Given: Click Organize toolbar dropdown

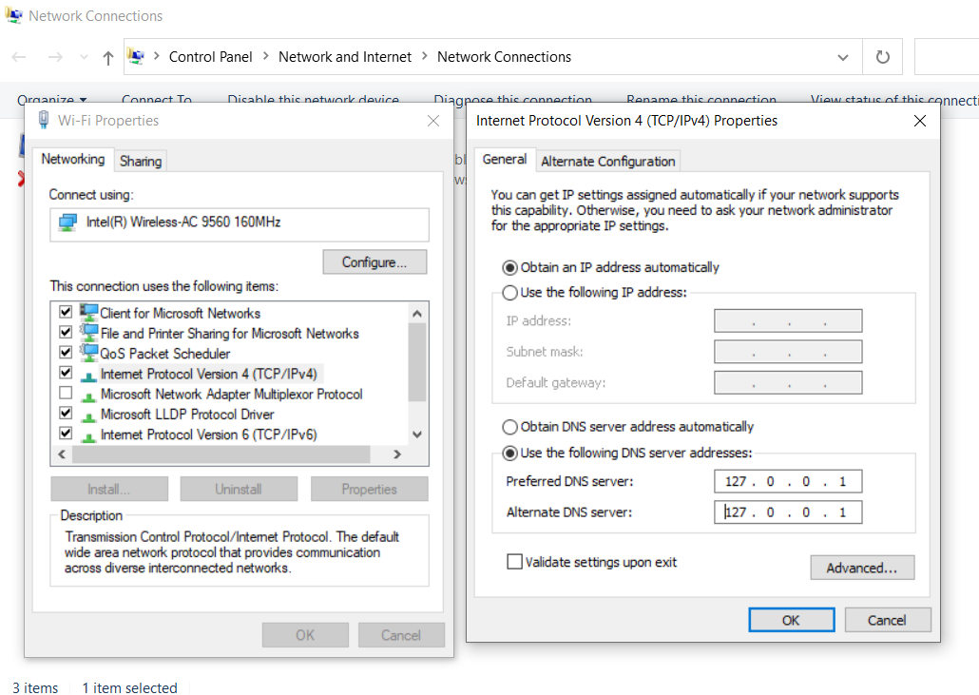Looking at the screenshot, I should tap(52, 100).
